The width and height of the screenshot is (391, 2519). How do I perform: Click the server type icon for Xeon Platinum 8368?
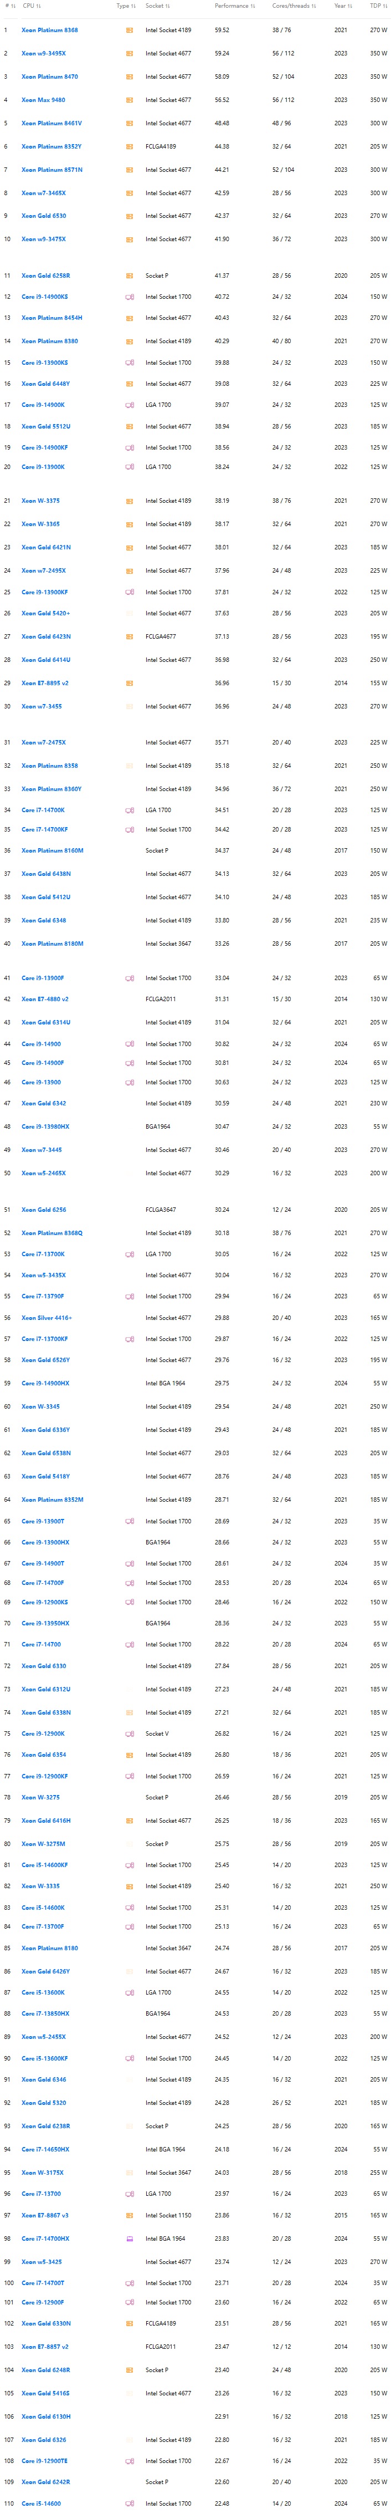pos(129,30)
